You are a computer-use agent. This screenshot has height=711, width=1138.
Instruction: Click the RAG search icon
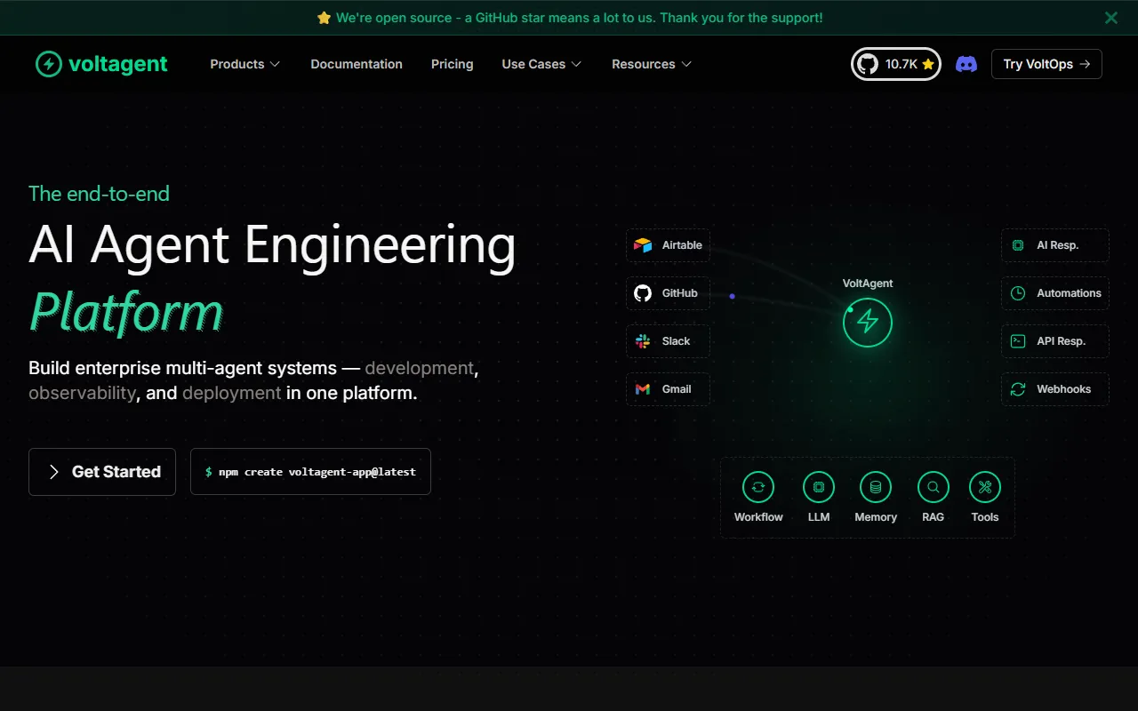click(934, 487)
